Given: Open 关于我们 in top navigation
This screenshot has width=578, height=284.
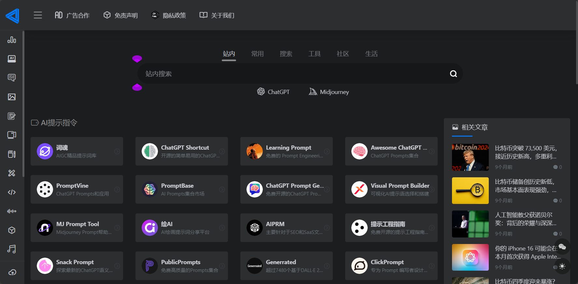Looking at the screenshot, I should tap(217, 15).
